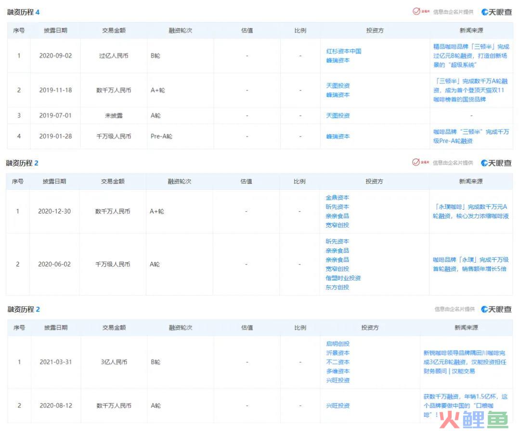
Task: Open news link 精品咖啡品牌「三顿半」完成过亿元B轮融资
Action: click(x=471, y=56)
